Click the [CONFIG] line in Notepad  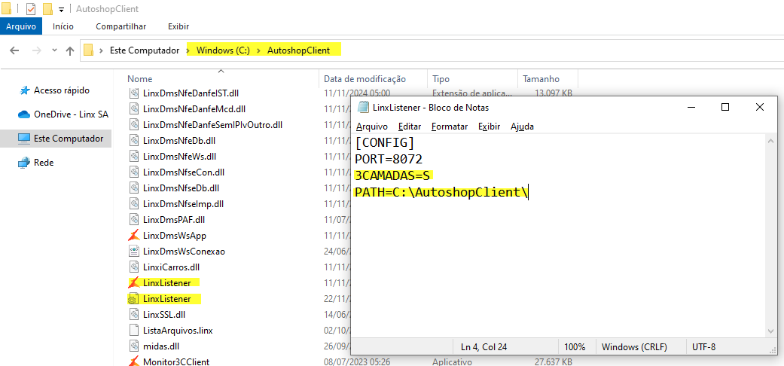(x=385, y=143)
